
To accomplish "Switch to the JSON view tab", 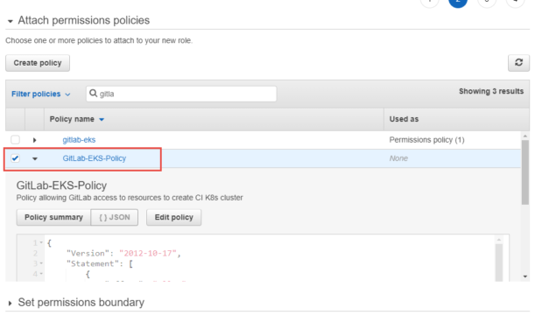I will click(x=115, y=217).
